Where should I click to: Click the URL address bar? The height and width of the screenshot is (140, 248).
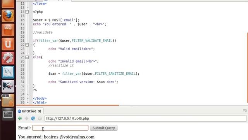click(x=146, y=119)
